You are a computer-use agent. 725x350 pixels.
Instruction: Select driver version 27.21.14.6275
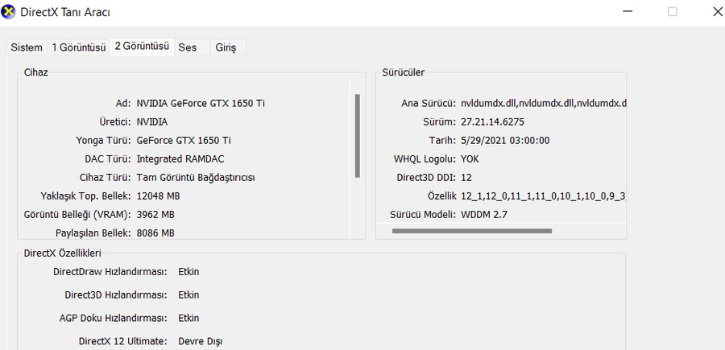point(492,122)
